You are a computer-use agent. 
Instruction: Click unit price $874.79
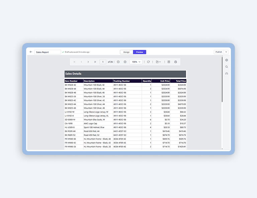pos(166,135)
